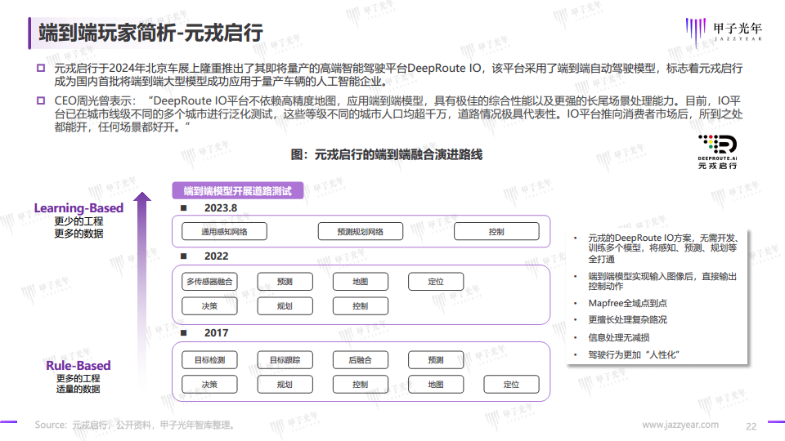This screenshot has width=785, height=441.
Task: Click the DeepRoute.ai 元戎启行 logo
Action: (717, 152)
